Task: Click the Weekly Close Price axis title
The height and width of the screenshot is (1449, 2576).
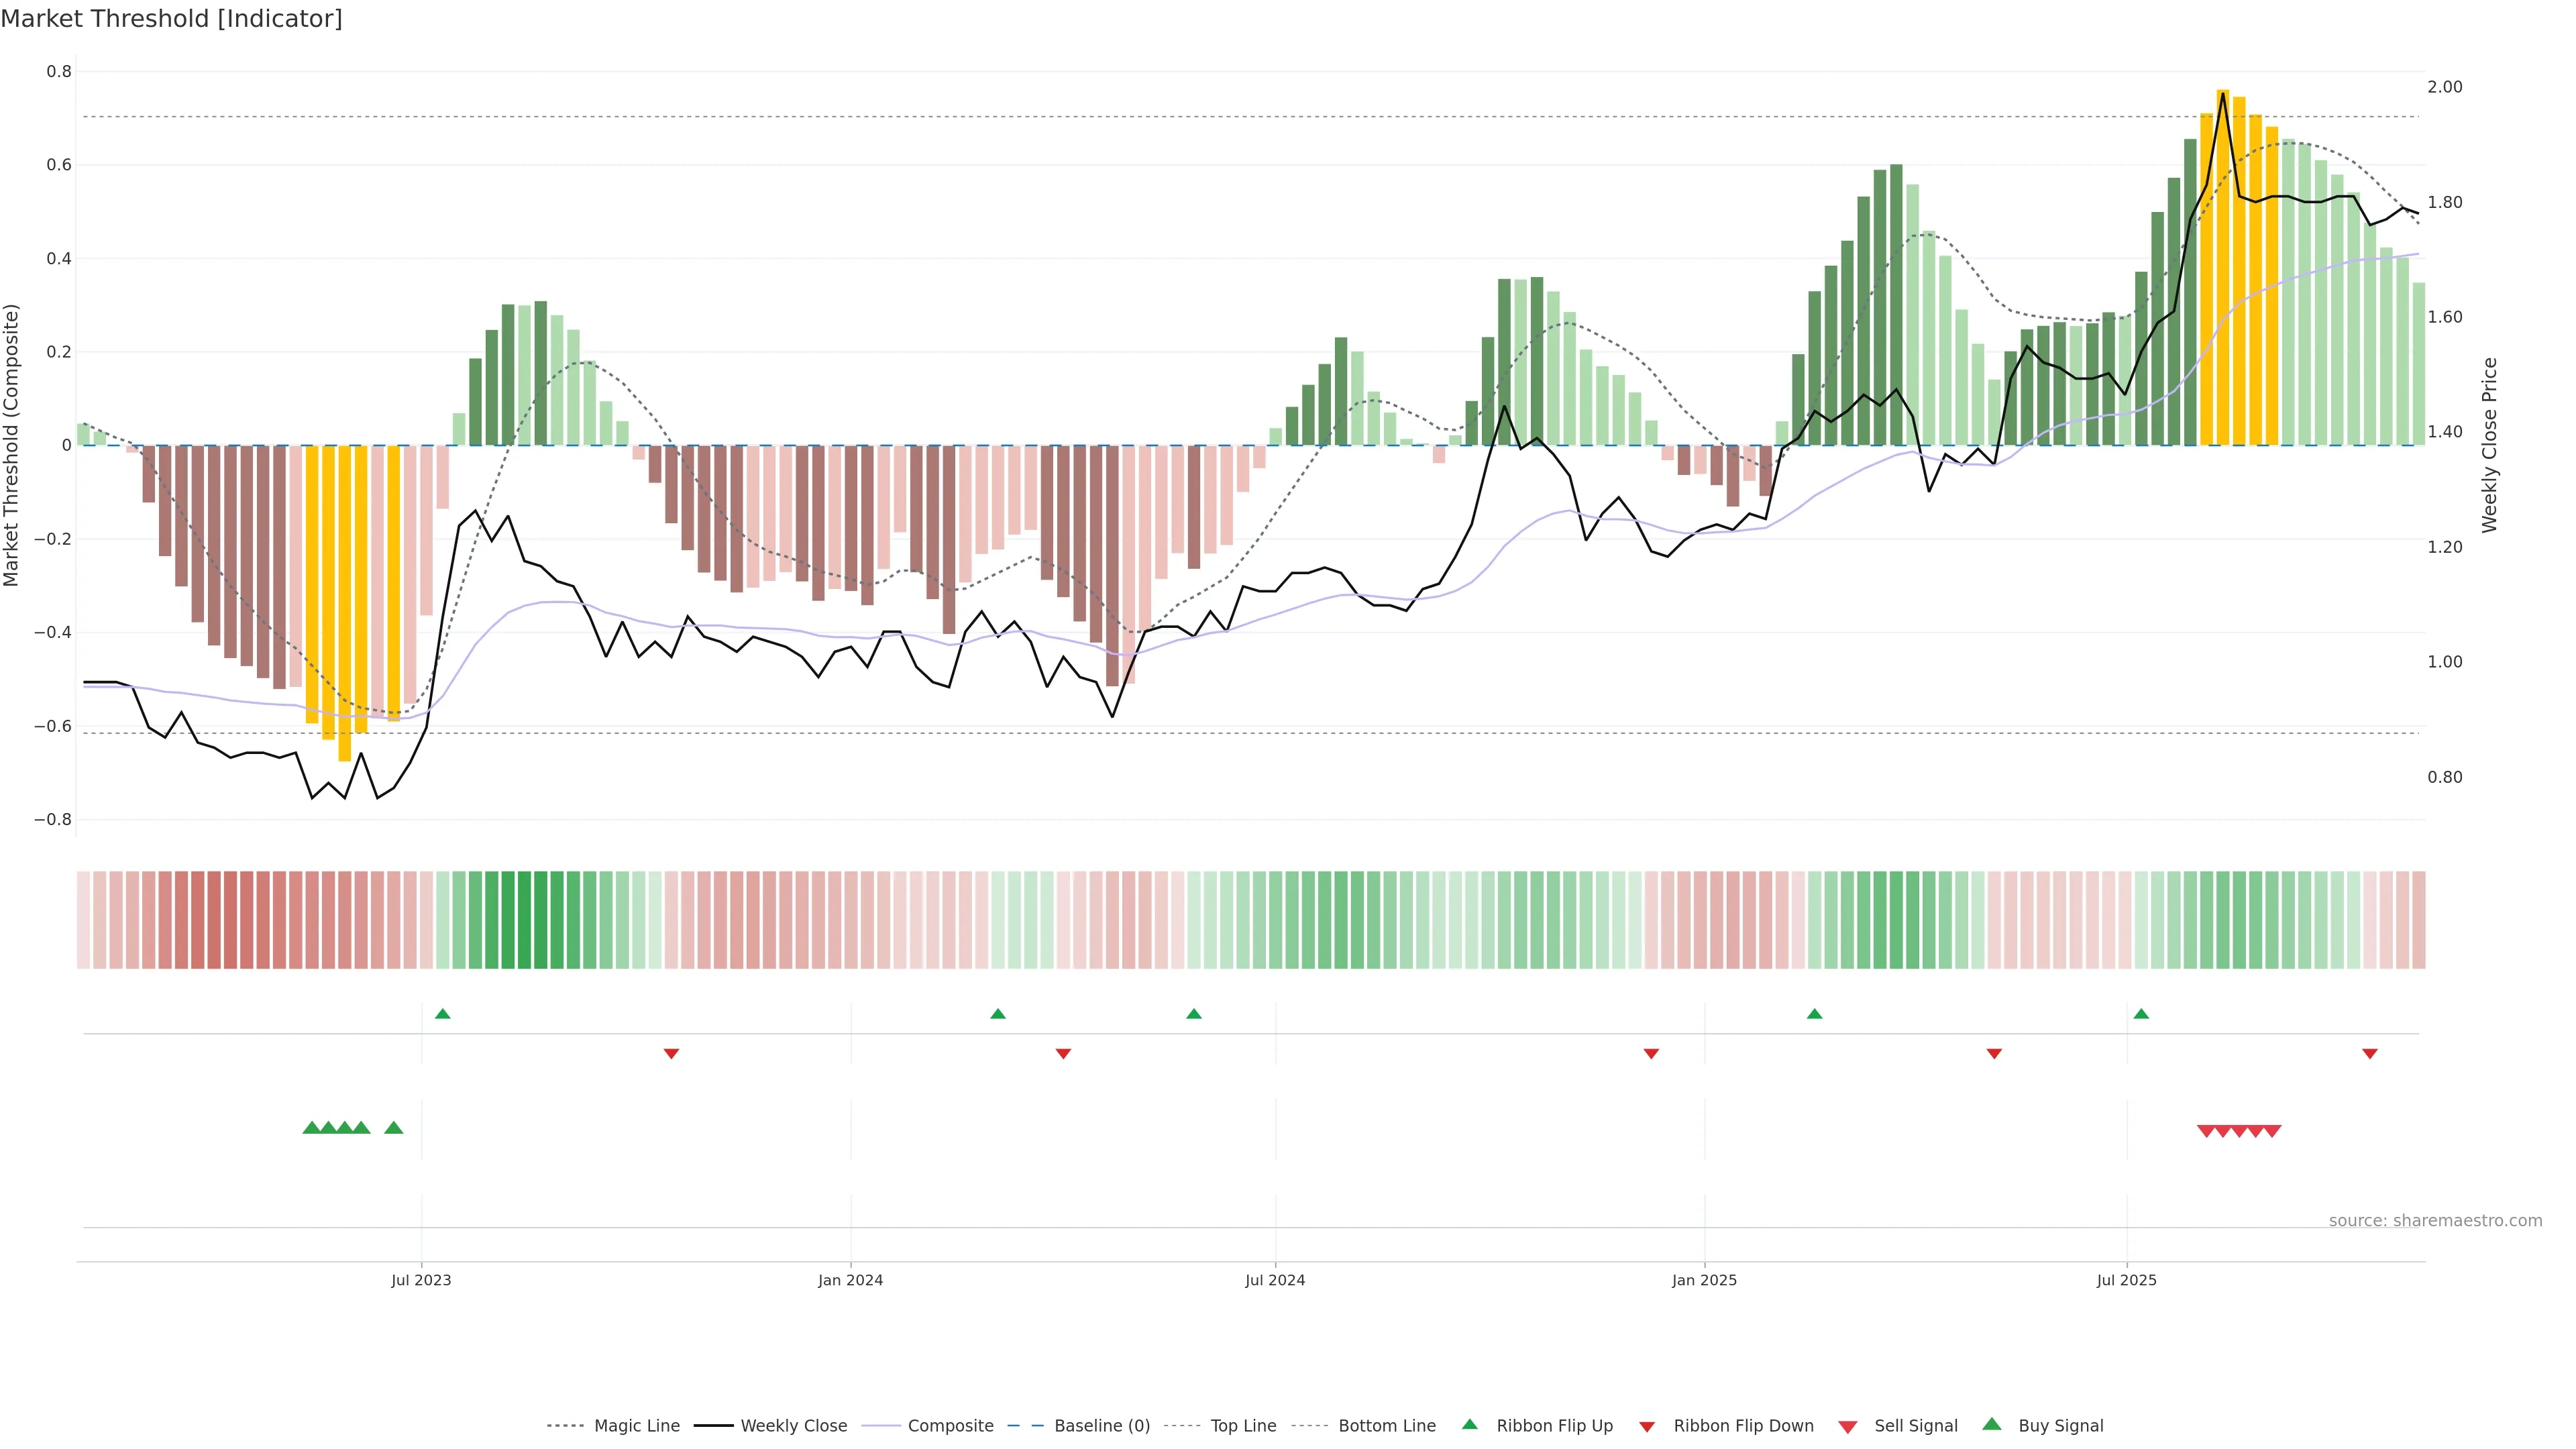Action: coord(2489,445)
